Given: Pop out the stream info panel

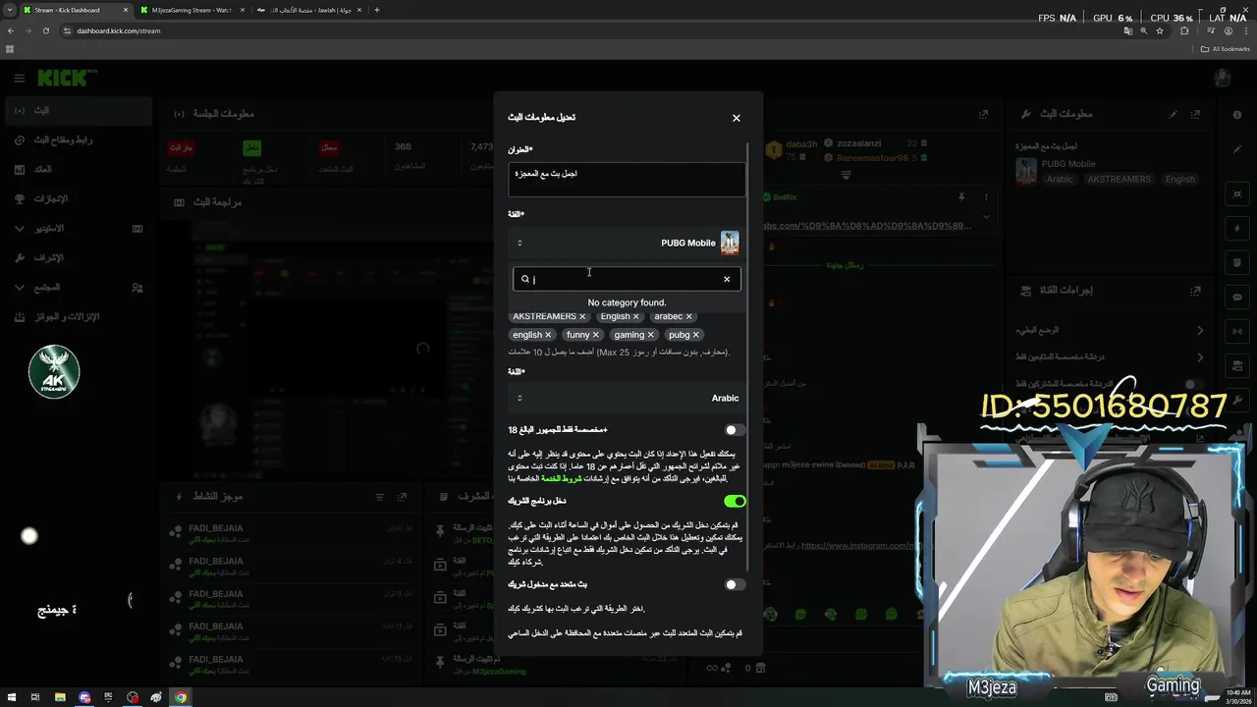Looking at the screenshot, I should coord(1195,114).
